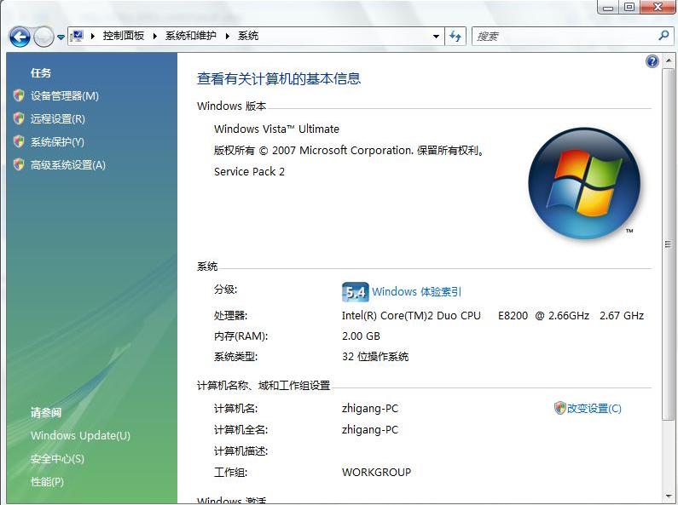The height and width of the screenshot is (505, 678).
Task: Click Windows Vista logo orb
Action: (584, 183)
